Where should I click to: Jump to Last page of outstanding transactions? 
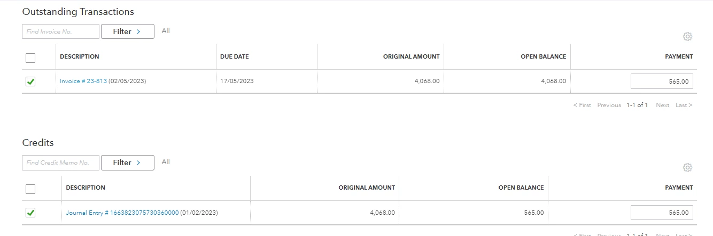(x=684, y=105)
